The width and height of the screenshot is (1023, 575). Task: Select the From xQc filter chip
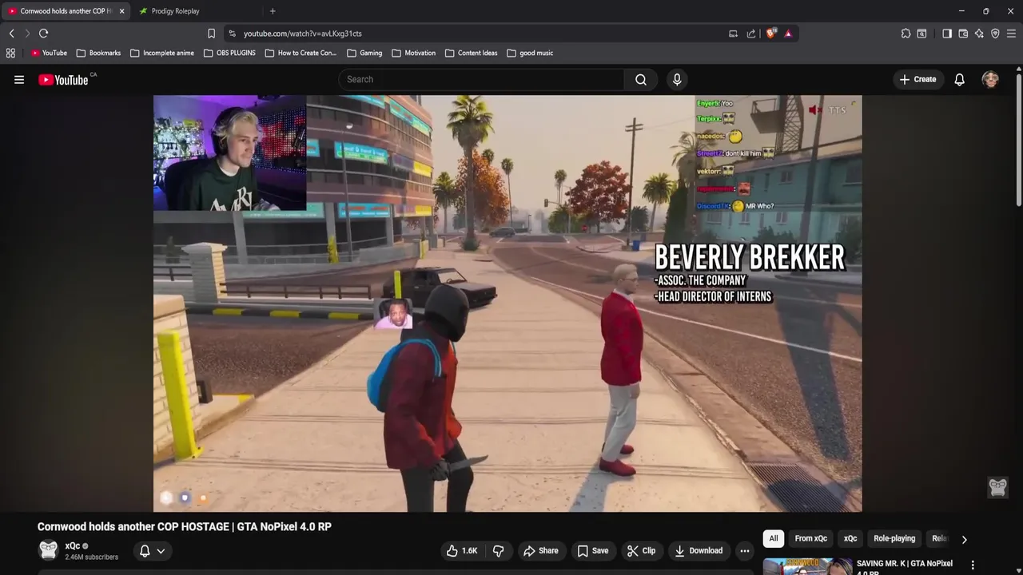click(x=810, y=538)
